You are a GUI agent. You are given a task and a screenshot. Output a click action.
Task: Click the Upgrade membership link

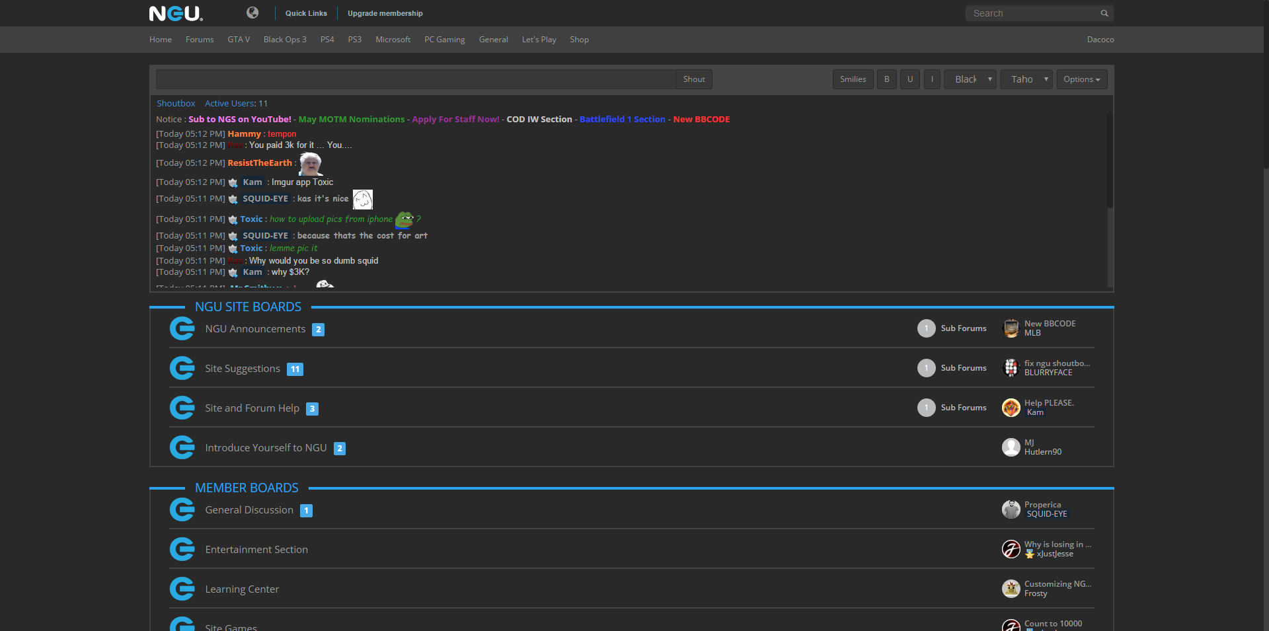pos(385,13)
